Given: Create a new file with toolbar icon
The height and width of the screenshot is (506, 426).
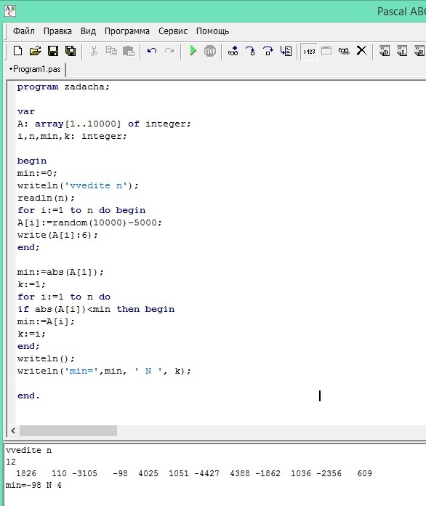Looking at the screenshot, I should 17,51.
